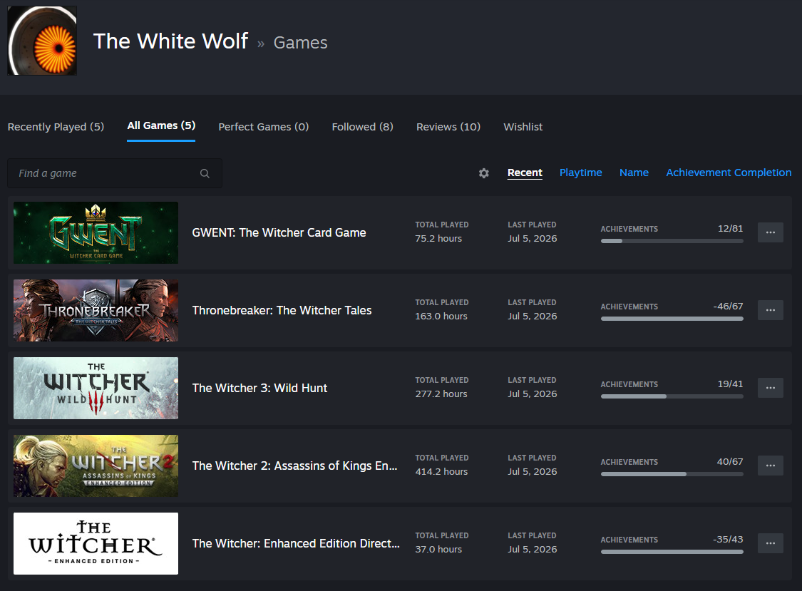Image resolution: width=802 pixels, height=591 pixels.
Task: Open the GWENT row's three-dot menu
Action: point(771,232)
